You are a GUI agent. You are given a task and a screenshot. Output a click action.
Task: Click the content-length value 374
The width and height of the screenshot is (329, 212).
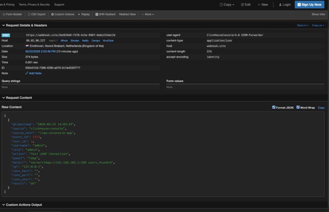coord(209,52)
